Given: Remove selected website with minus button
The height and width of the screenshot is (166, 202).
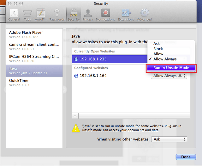Looking at the screenshot, I should (75, 116).
